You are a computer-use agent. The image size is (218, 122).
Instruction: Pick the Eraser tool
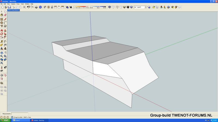5,15
